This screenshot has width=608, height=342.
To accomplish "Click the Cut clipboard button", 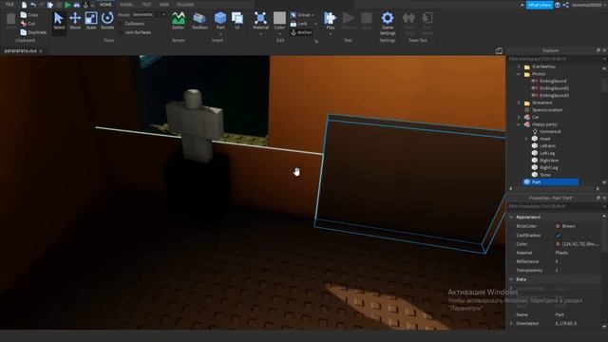I will 28,24.
